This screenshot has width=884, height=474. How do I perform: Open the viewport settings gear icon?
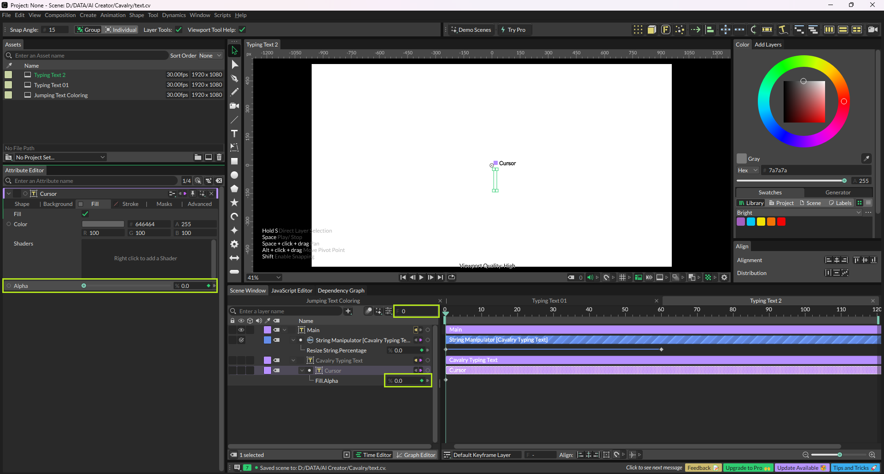click(724, 277)
